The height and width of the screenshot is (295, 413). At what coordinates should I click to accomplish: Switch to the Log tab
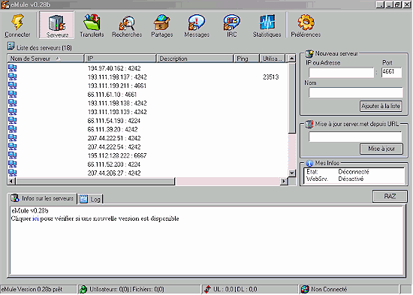pyautogui.click(x=90, y=199)
